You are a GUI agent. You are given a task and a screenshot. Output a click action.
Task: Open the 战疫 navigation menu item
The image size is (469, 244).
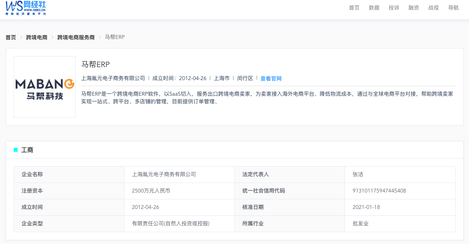[x=434, y=8]
